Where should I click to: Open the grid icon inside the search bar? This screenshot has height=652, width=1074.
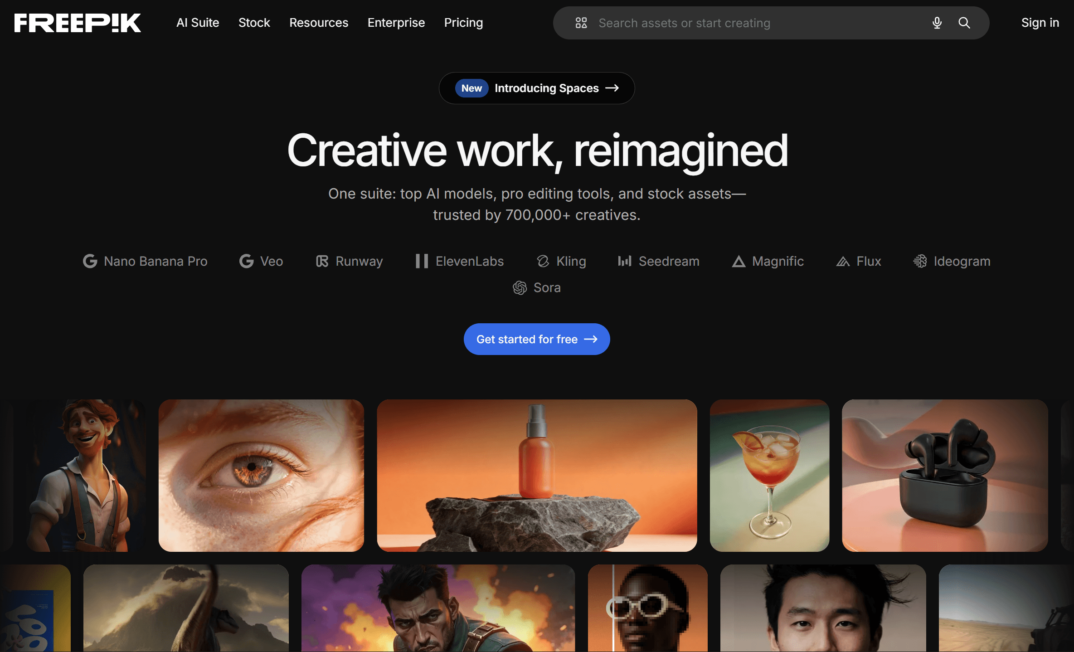(581, 22)
